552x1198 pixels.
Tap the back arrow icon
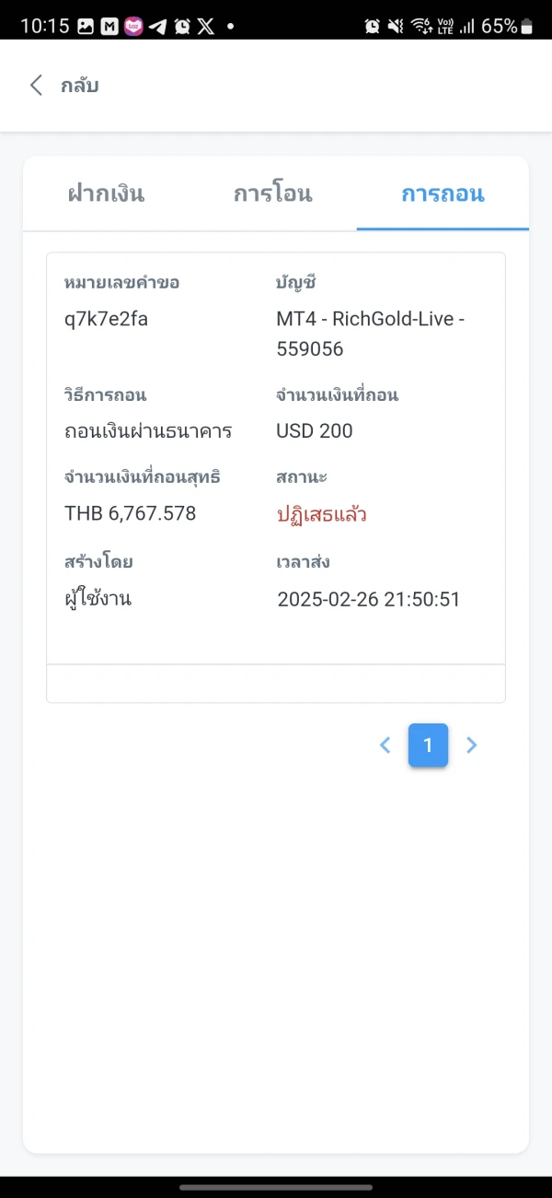pos(36,86)
